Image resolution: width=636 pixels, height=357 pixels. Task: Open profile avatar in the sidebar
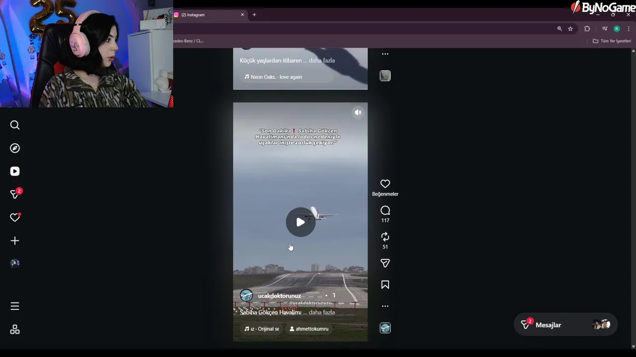coord(15,263)
